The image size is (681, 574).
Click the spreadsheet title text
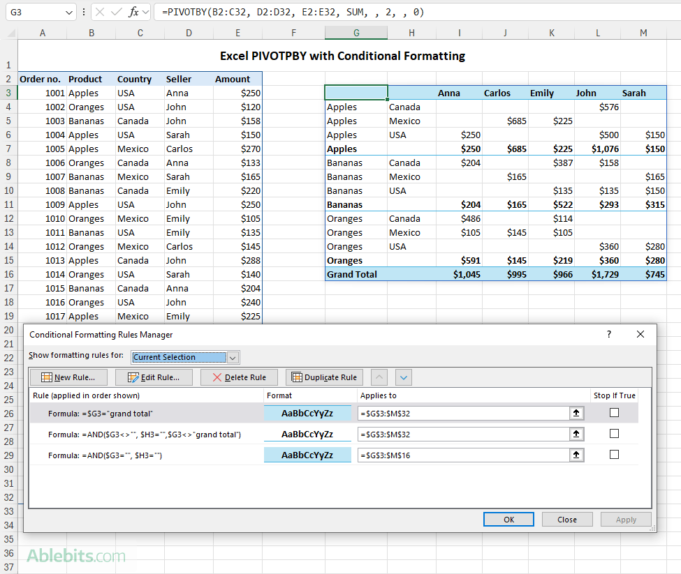click(x=342, y=56)
